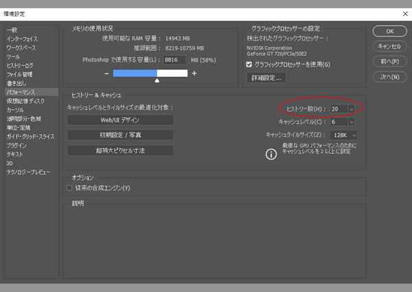Screen dimensions: 412x292
Task: Go to next page with 次へ button
Action: [389, 77]
